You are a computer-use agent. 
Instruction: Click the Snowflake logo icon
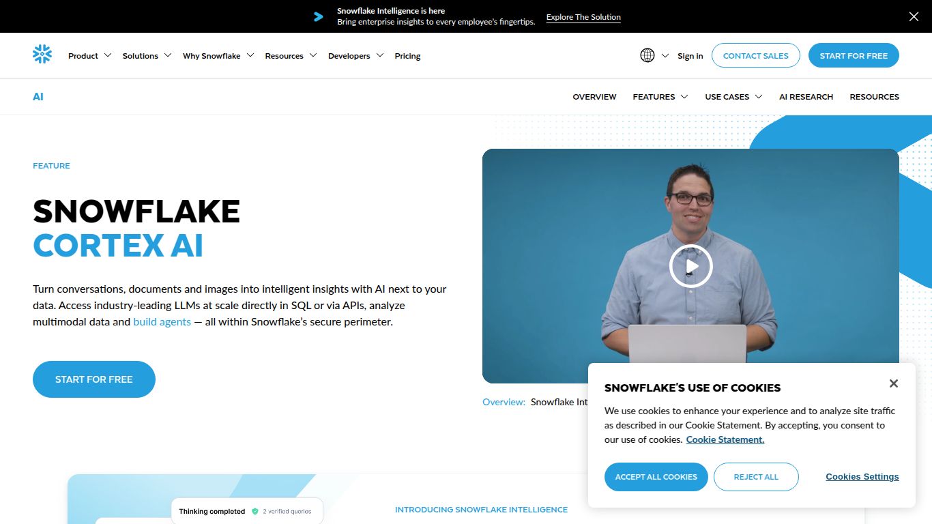click(42, 55)
